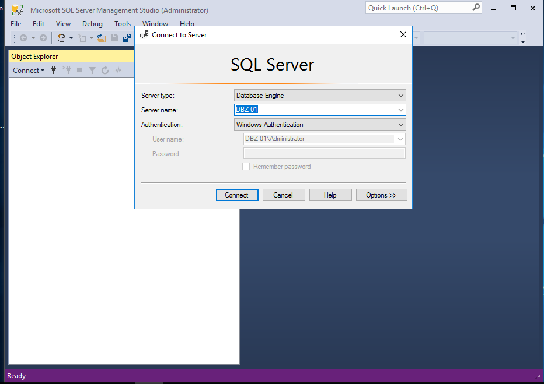Click the Disconnect plug icon in Object Explorer

(67, 71)
